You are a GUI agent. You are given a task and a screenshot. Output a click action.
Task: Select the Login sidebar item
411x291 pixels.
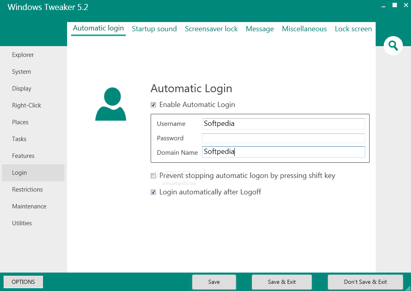pyautogui.click(x=33, y=173)
